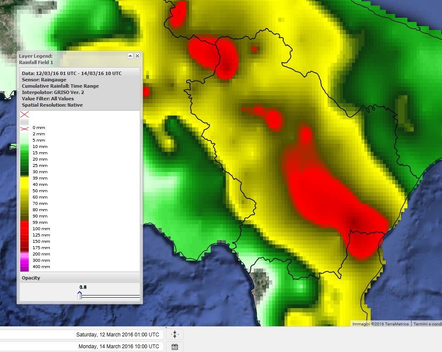Click 'Spatial Resolution: Native' label

pos(52,105)
